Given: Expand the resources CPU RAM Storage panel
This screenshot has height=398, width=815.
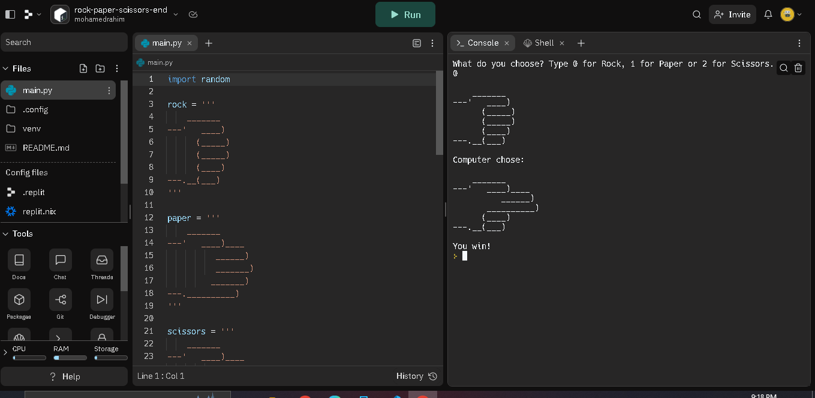Looking at the screenshot, I should 5,352.
